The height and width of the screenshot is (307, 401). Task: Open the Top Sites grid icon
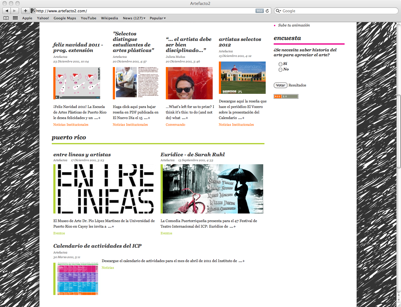[x=15, y=18]
